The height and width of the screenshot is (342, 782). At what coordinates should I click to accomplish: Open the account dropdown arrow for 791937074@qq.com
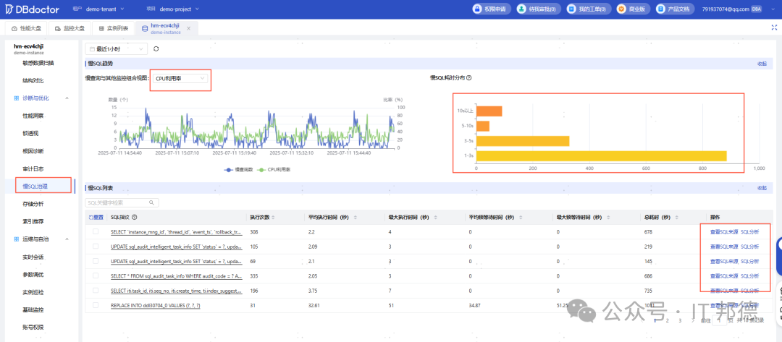click(775, 9)
